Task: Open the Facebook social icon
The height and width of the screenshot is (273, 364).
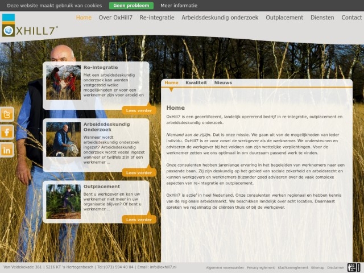Action: point(7,132)
